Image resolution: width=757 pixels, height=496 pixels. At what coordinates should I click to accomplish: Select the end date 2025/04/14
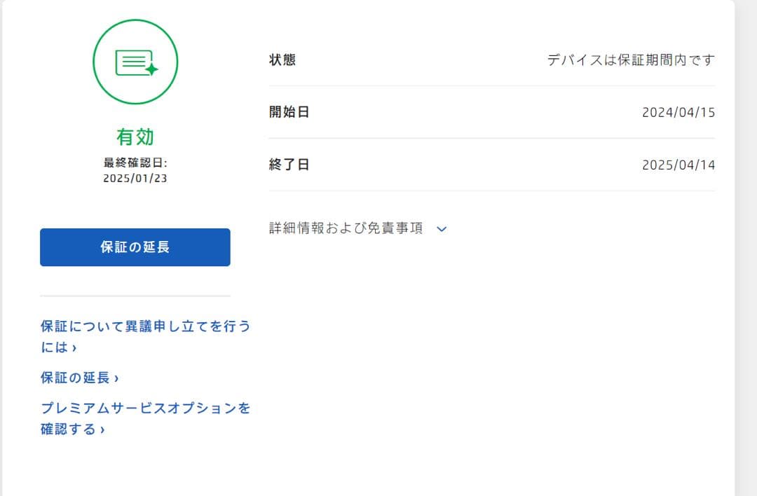pos(679,165)
